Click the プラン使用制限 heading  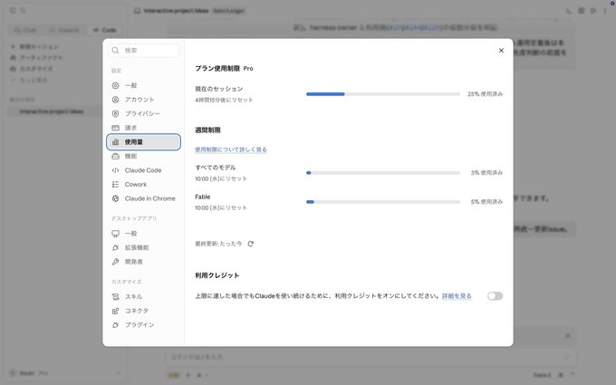217,68
